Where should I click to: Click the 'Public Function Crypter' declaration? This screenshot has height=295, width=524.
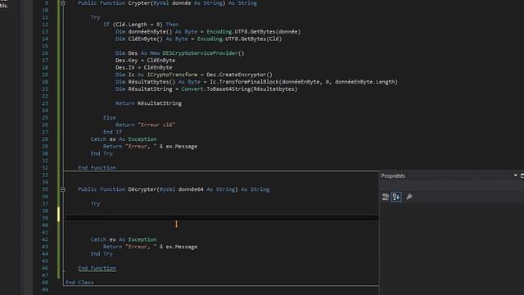click(x=167, y=3)
